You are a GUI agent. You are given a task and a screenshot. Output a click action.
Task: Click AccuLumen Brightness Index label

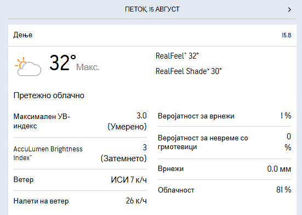click(48, 154)
